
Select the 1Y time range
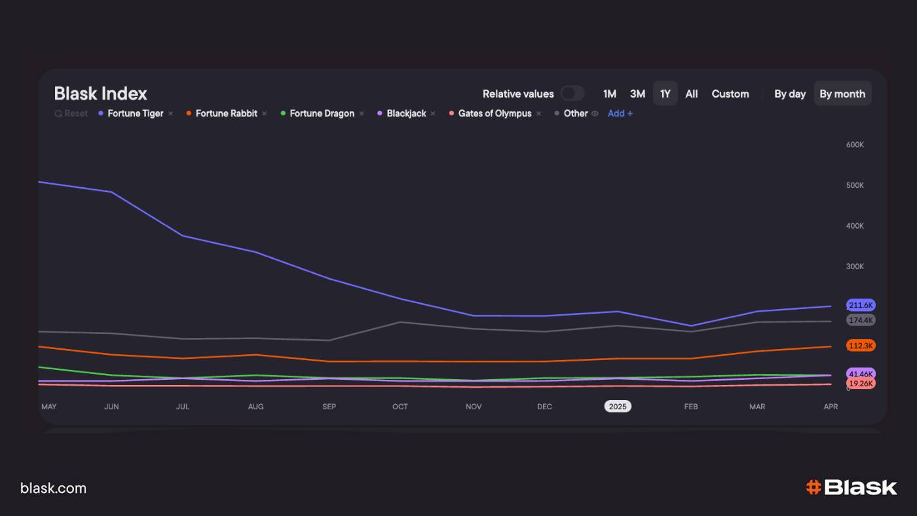(665, 94)
